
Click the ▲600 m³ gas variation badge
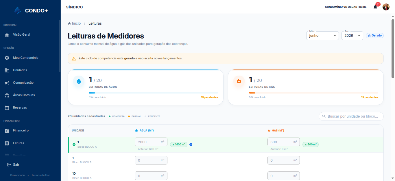[310, 145]
